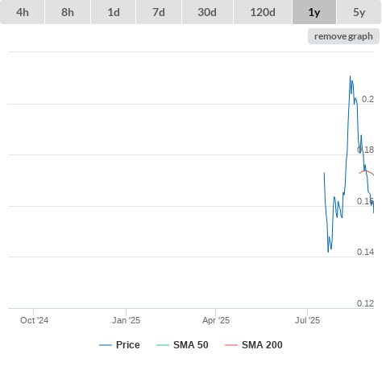
Task: Click the price peak above 0.2
Action: pos(350,76)
